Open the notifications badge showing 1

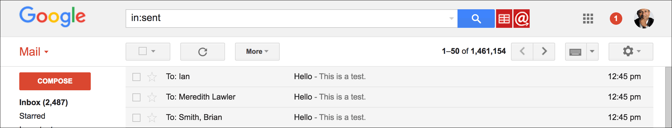pos(616,19)
